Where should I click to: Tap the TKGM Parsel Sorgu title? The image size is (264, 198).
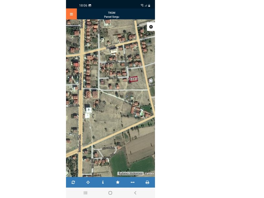click(x=112, y=15)
